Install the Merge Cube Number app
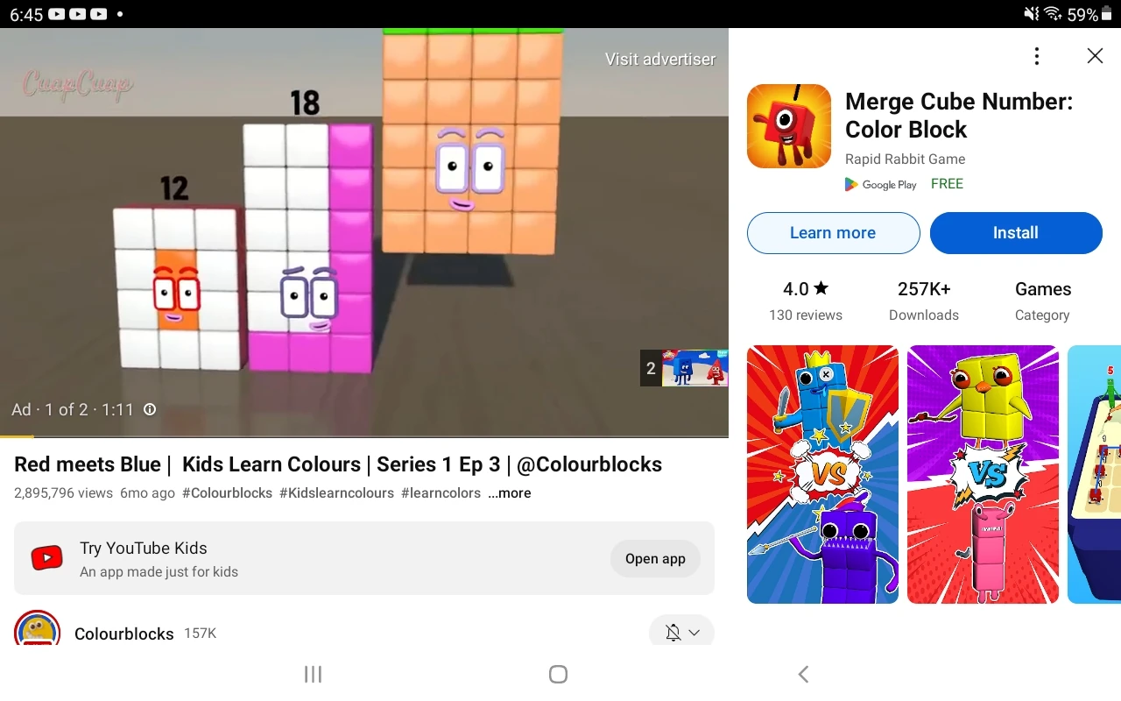This screenshot has width=1121, height=701. click(x=1015, y=233)
